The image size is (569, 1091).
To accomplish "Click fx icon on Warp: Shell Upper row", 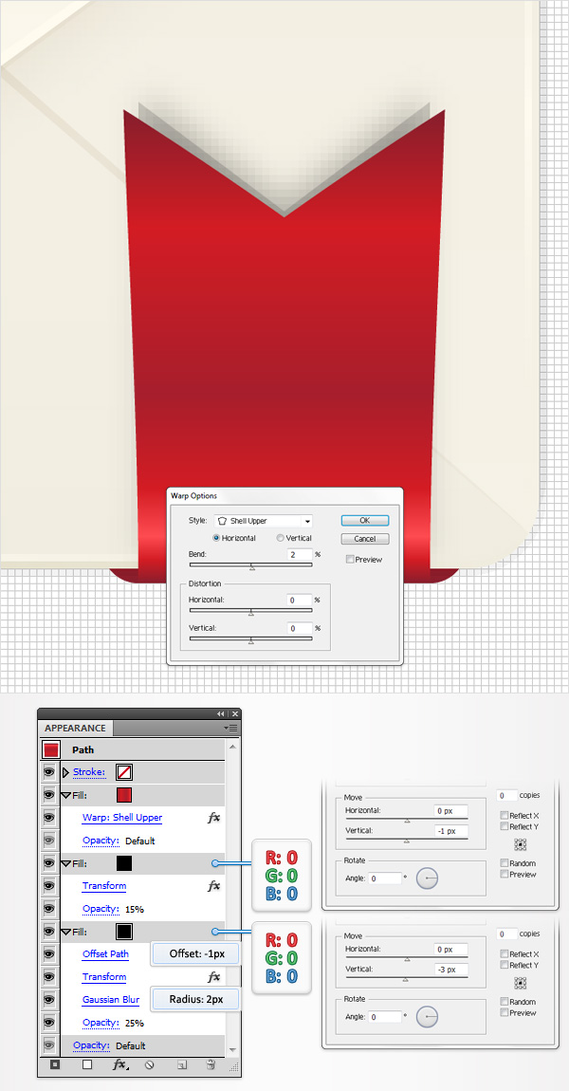I will 213,818.
